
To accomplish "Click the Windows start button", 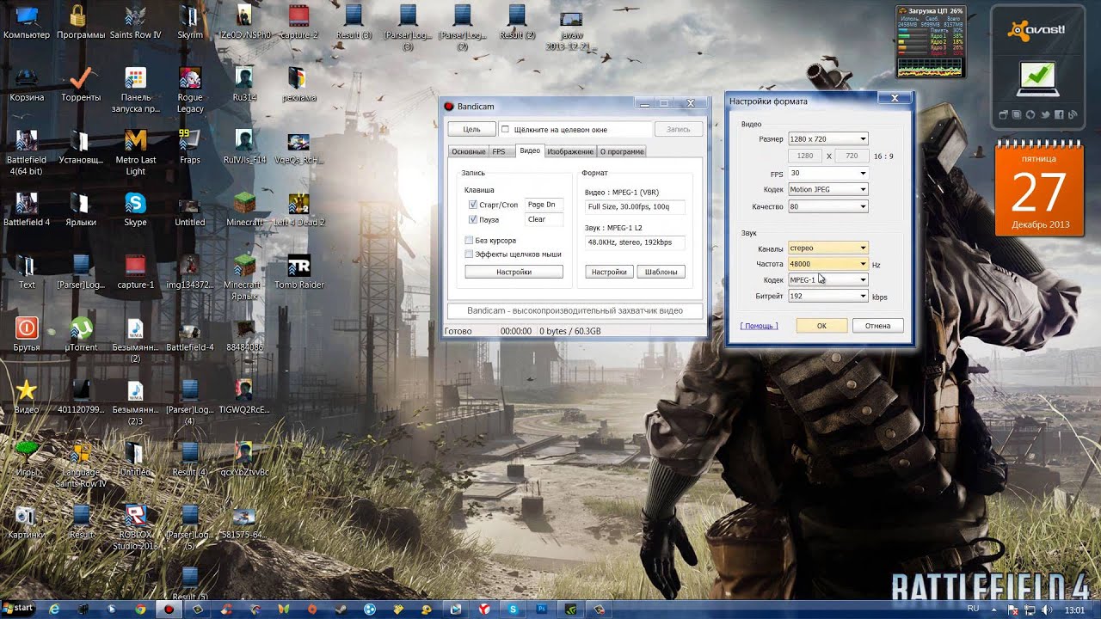I will pos(17,608).
